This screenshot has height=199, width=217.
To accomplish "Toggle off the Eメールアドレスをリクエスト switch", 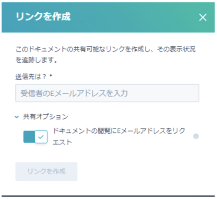I will [35, 137].
